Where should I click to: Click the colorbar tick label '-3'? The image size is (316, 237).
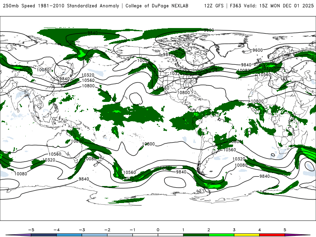pyautogui.click(x=82, y=230)
